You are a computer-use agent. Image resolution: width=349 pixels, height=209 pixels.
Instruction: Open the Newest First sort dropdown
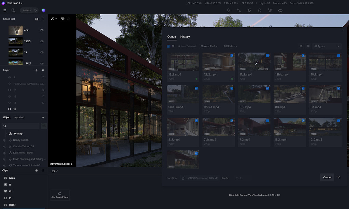pyautogui.click(x=209, y=46)
